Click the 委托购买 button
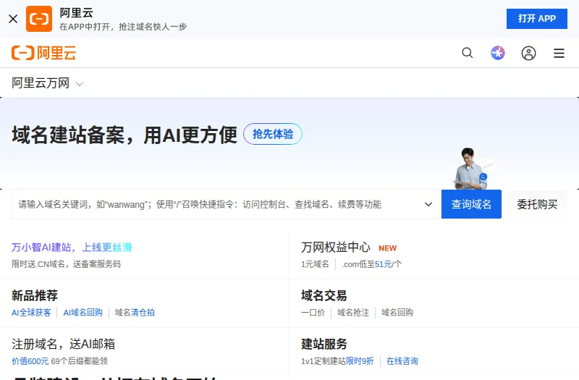 (x=537, y=204)
